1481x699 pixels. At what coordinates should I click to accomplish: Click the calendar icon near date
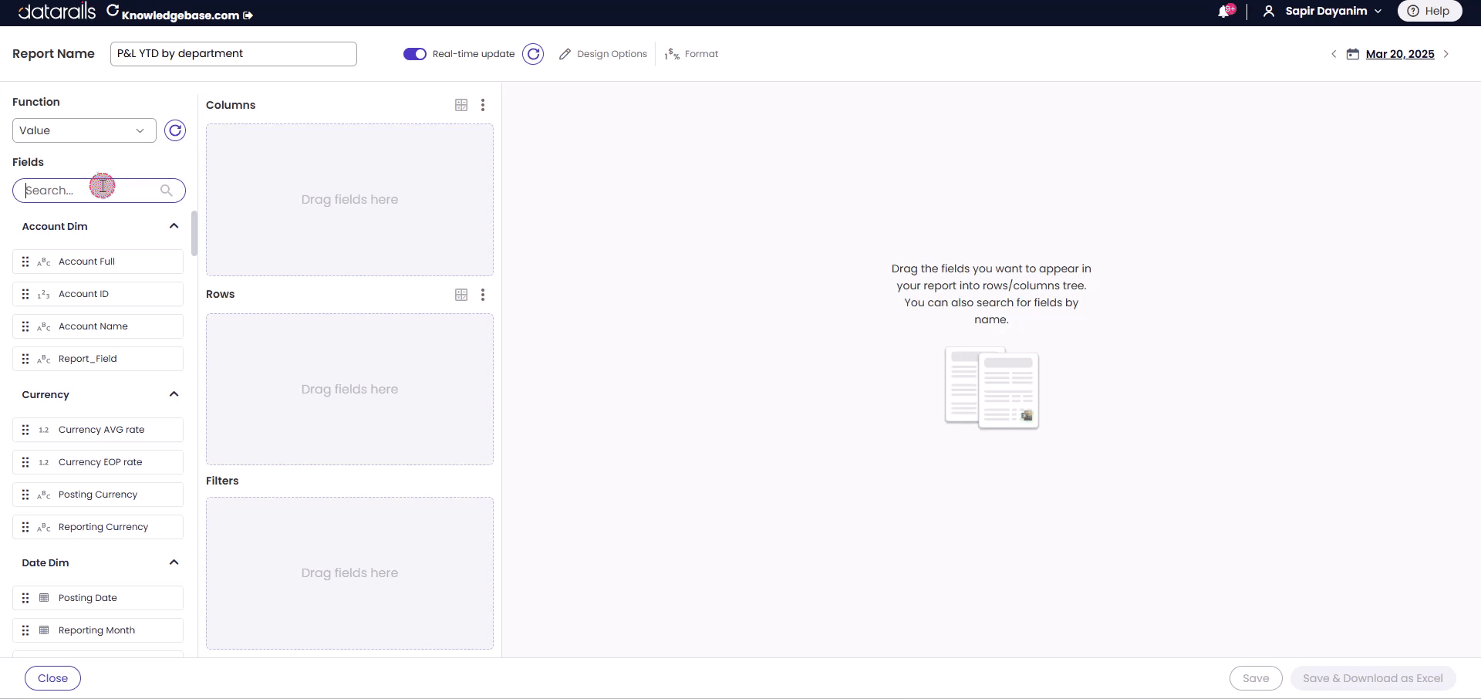[1353, 54]
